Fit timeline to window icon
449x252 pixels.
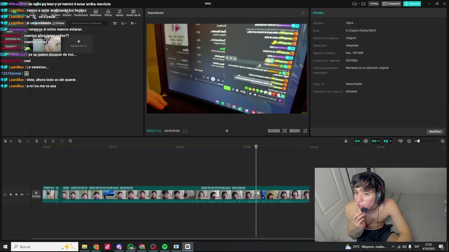[x=401, y=141]
